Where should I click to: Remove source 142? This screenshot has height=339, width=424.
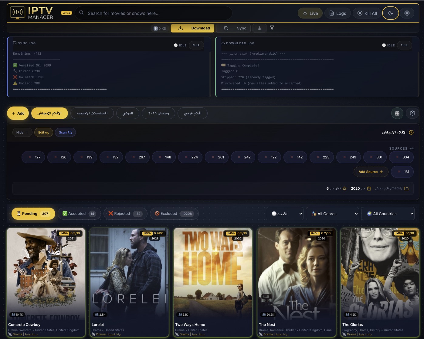pyautogui.click(x=291, y=157)
